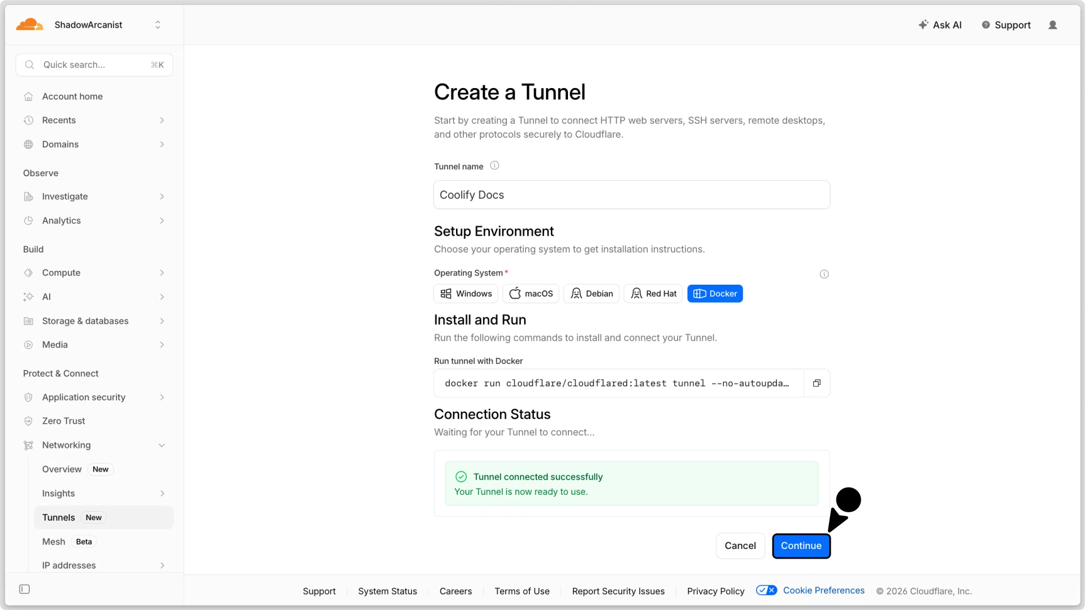Click the Tunnel name input field
Screen dimensions: 1085x610
pos(631,195)
